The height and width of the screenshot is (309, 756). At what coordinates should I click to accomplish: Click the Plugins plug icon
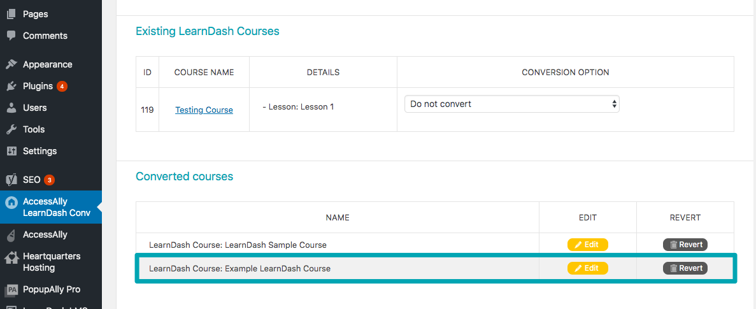pos(11,86)
